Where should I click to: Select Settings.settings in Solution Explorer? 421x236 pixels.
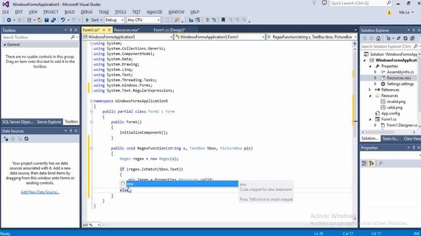401,84
